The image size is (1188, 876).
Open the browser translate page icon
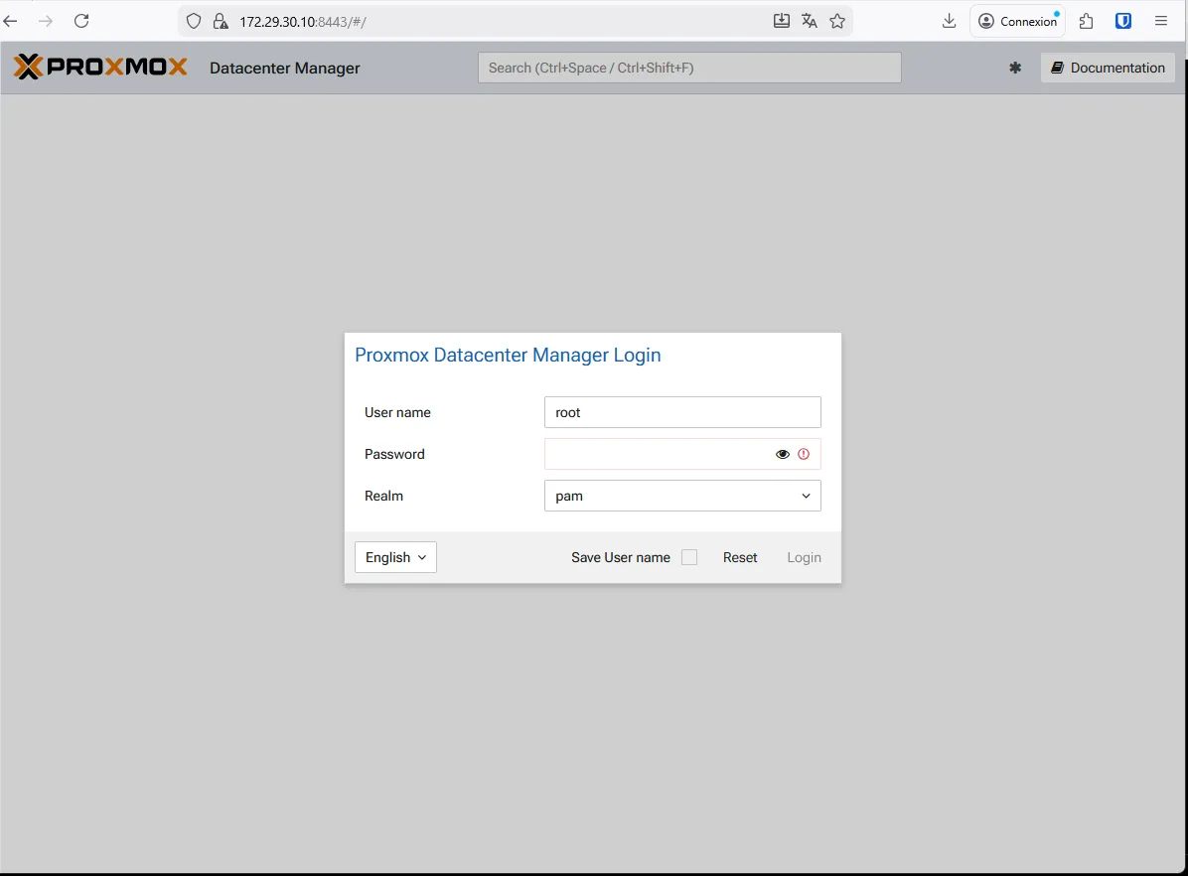click(x=810, y=21)
